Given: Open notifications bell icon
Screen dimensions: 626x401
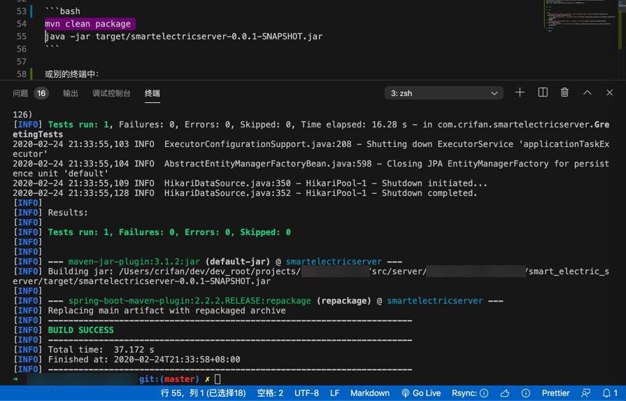Looking at the screenshot, I should pyautogui.click(x=610, y=393).
